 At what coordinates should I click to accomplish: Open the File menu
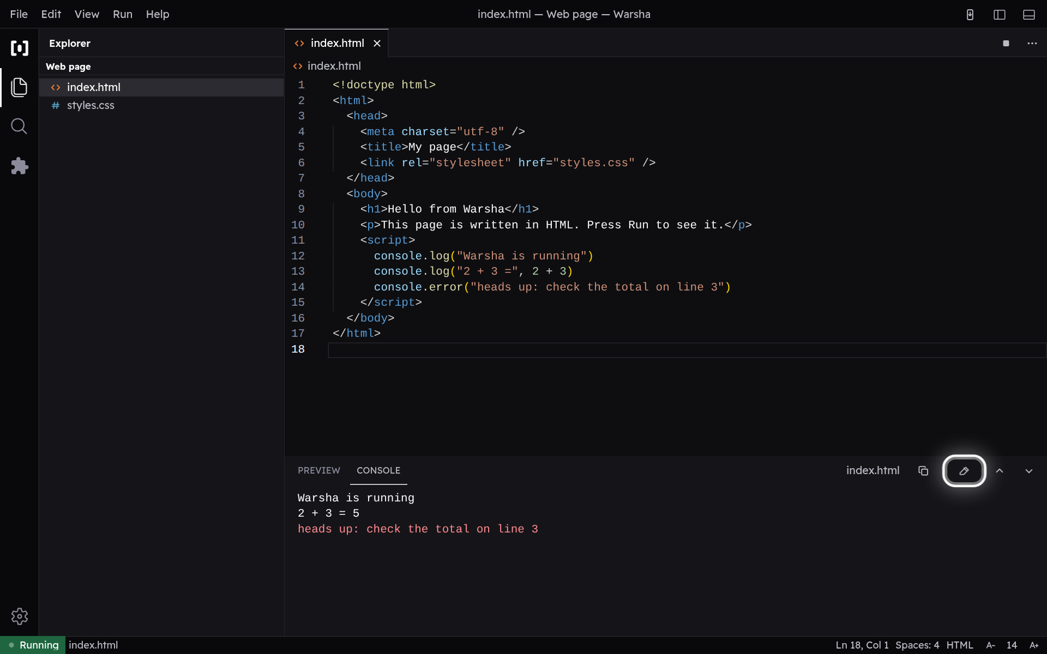pyautogui.click(x=19, y=14)
